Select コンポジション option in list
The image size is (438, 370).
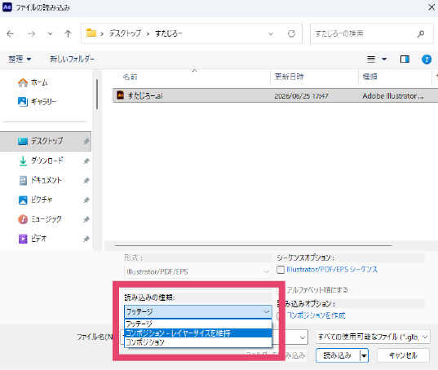[198, 342]
